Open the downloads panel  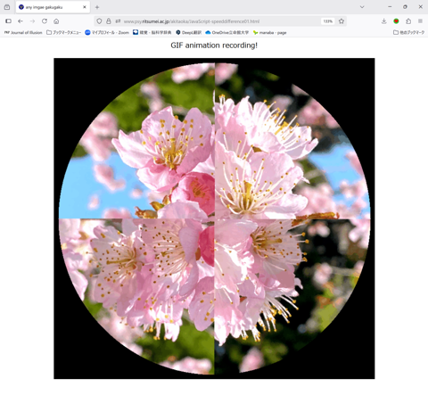click(x=383, y=21)
